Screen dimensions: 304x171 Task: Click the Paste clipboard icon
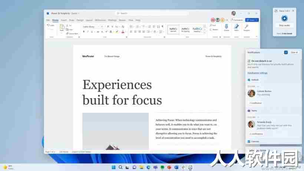(62, 27)
